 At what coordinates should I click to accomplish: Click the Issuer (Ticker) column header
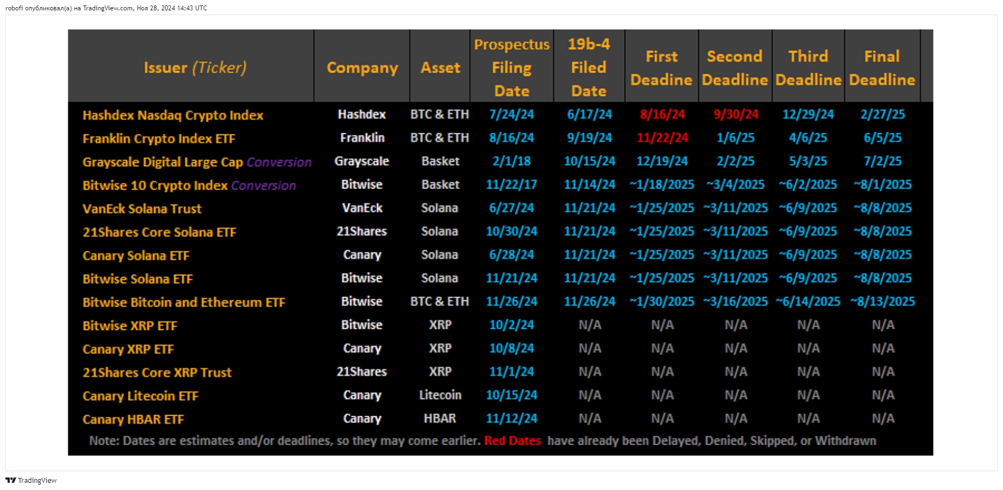coord(195,67)
